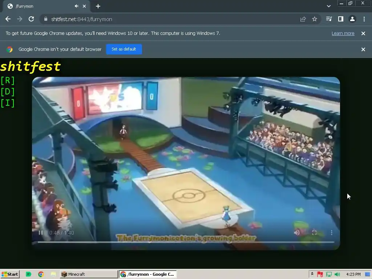This screenshot has width=372, height=279.
Task: Click the address bar URL
Action: pos(82,19)
